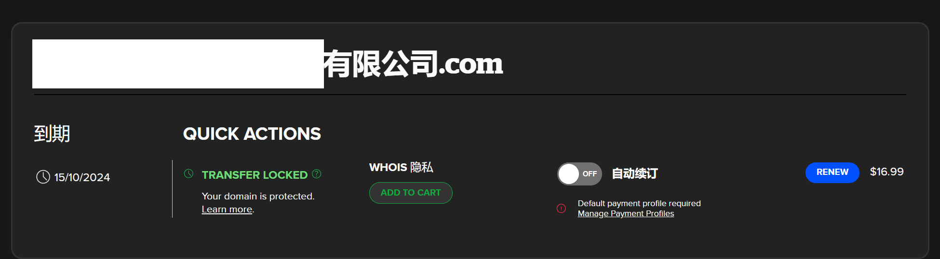Image resolution: width=940 pixels, height=259 pixels.
Task: Click the green transfer lock clock icon
Action: [x=188, y=173]
